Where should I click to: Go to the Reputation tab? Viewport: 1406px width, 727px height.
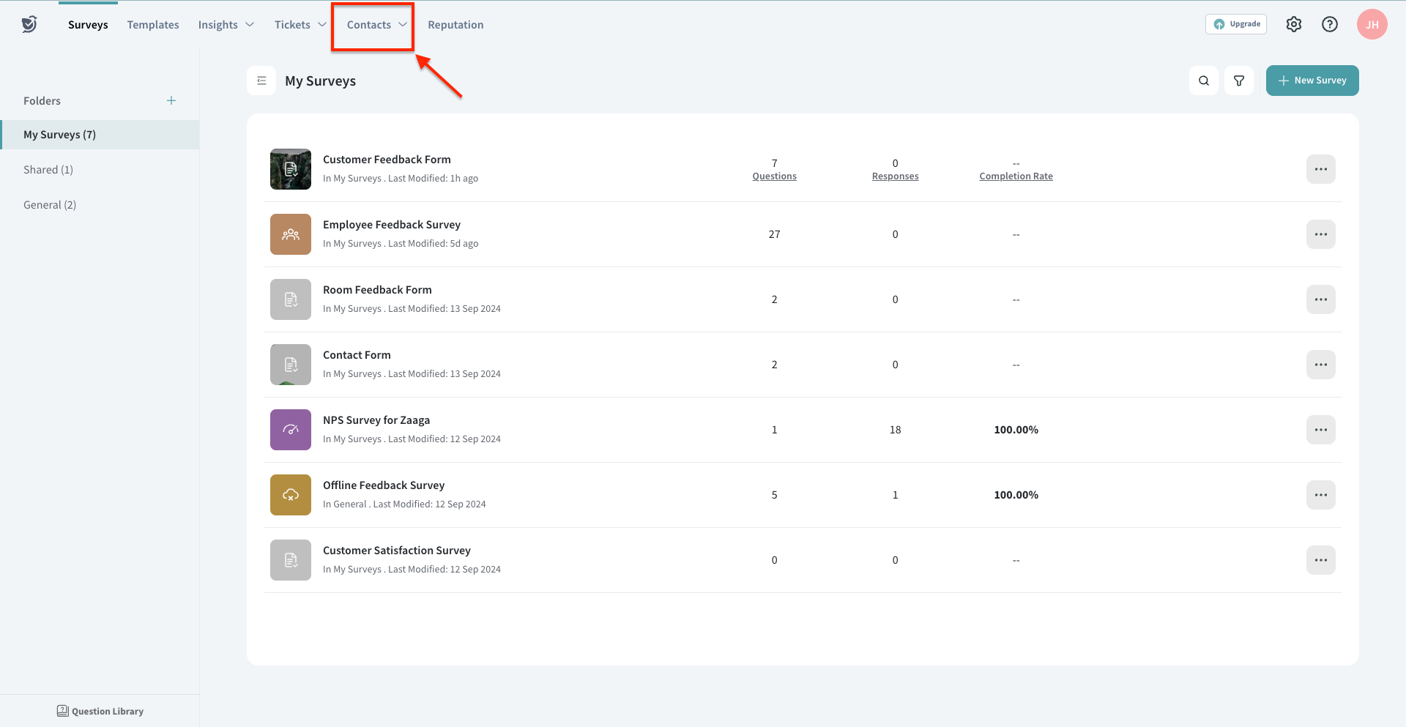point(455,25)
